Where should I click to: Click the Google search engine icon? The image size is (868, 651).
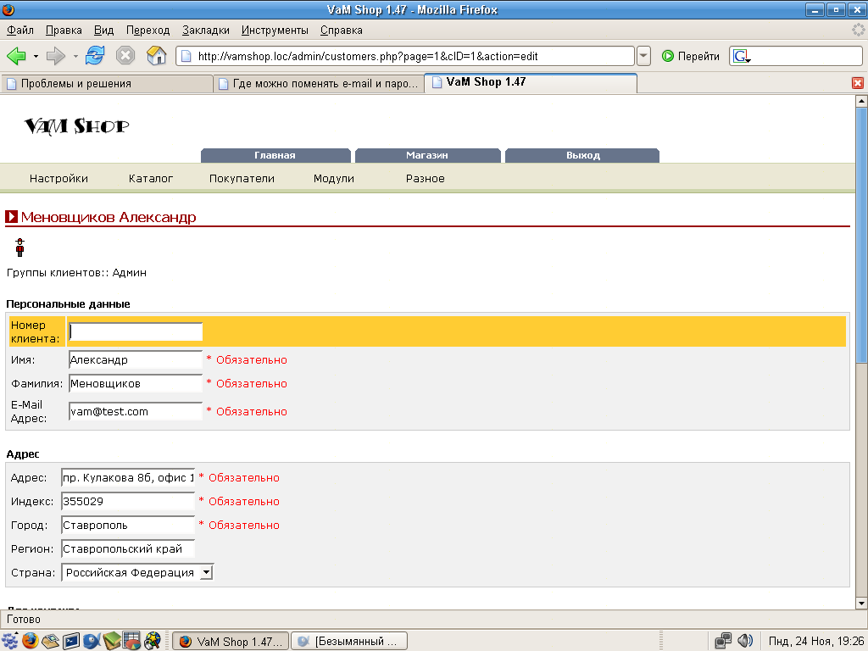741,56
